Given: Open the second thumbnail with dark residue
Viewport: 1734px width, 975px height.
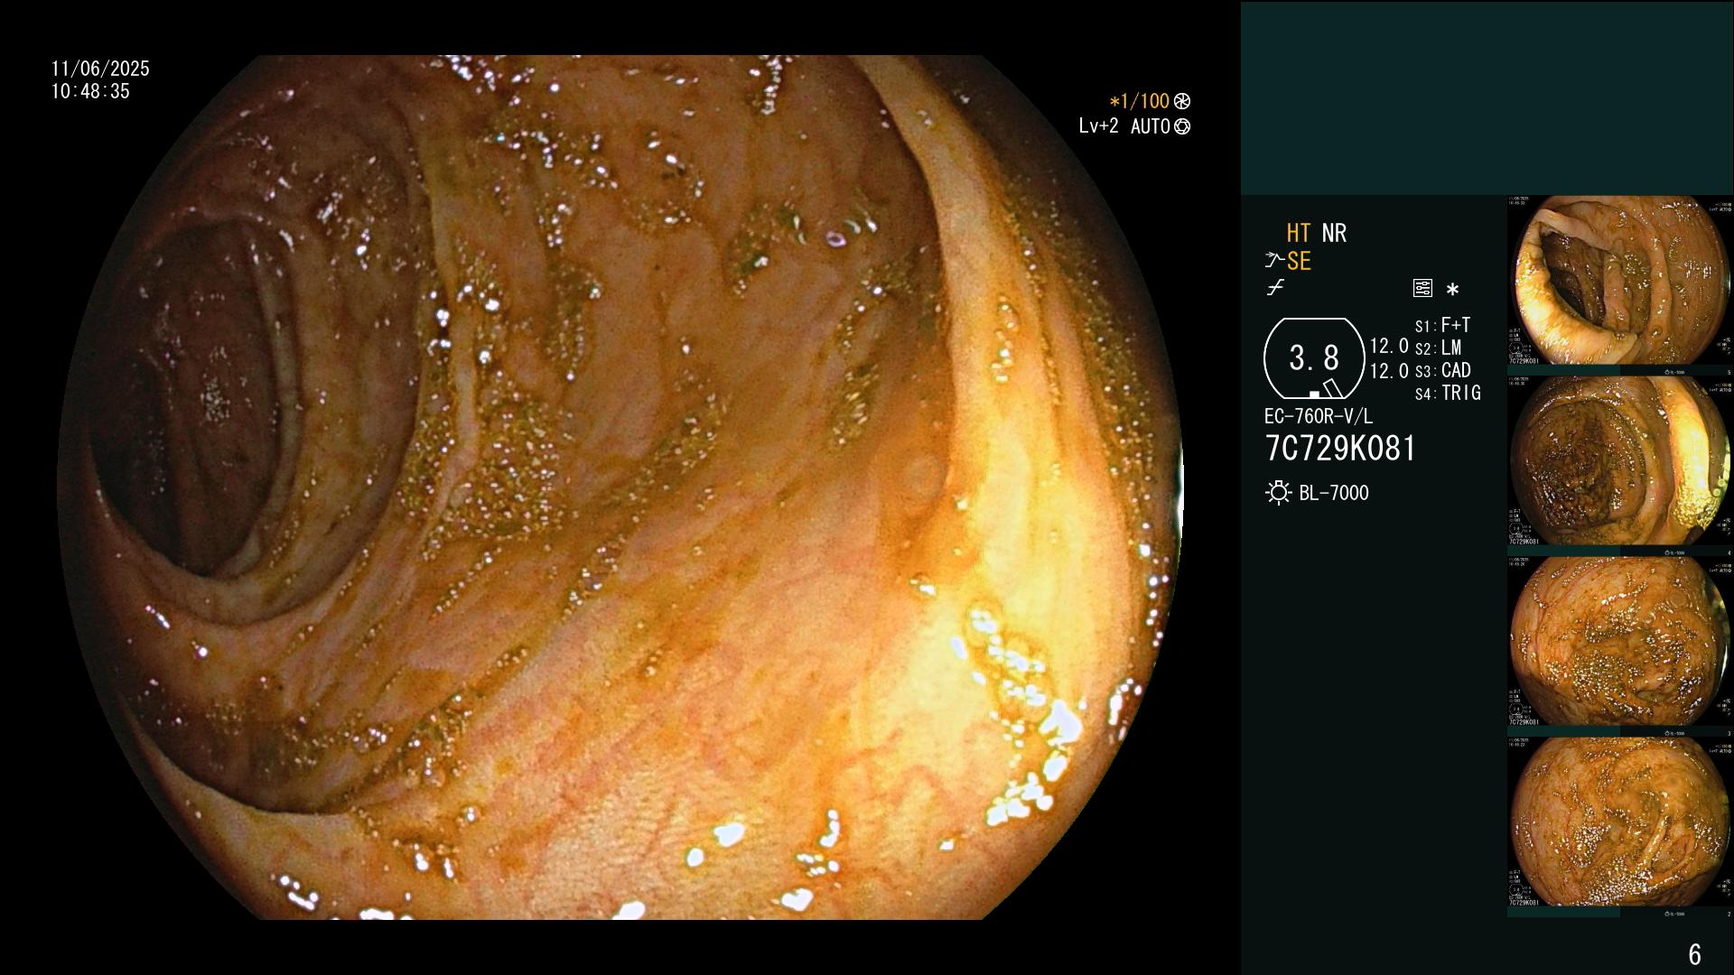Looking at the screenshot, I should pyautogui.click(x=1620, y=461).
